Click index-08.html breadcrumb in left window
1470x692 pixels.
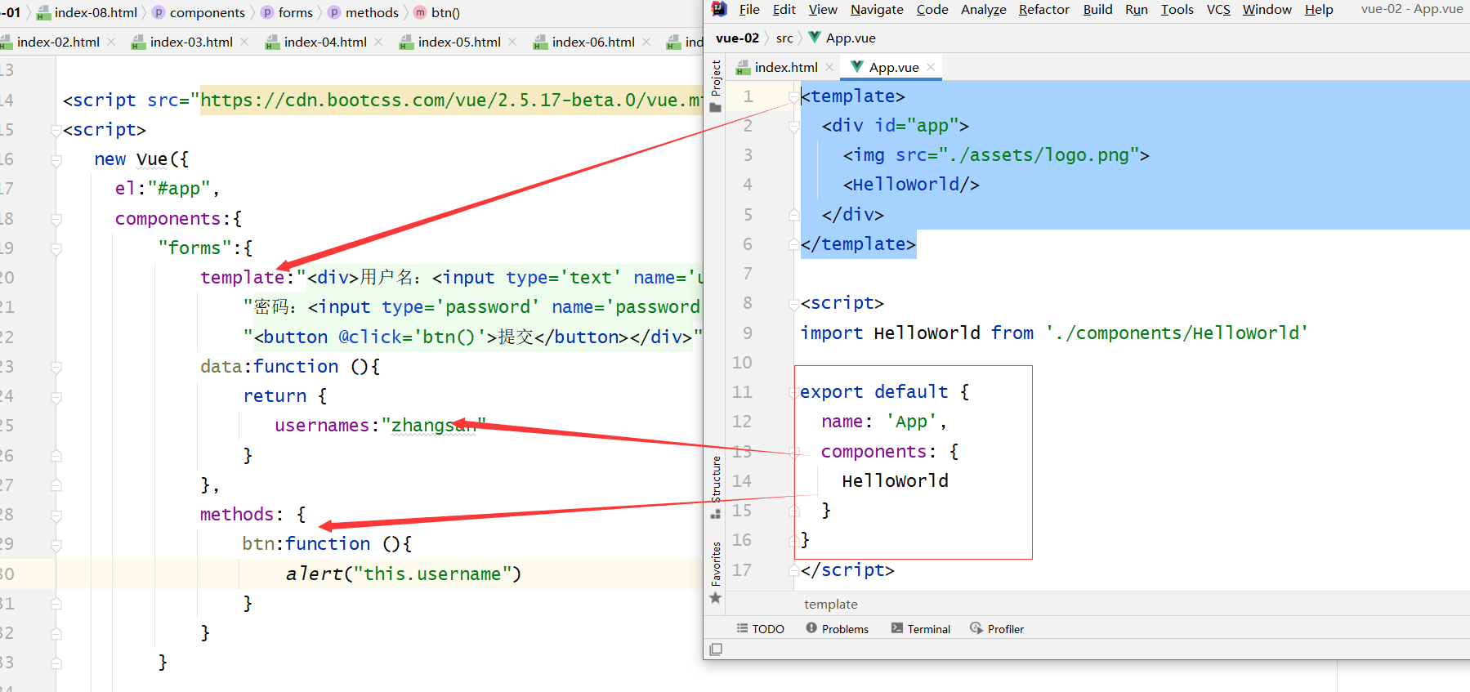(87, 12)
